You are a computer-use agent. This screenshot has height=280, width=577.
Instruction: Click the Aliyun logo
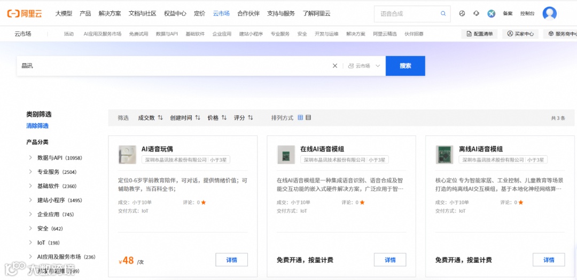click(x=25, y=13)
